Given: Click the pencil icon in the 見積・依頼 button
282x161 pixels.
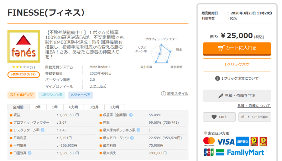Looking at the screenshot, I should coord(221,96).
